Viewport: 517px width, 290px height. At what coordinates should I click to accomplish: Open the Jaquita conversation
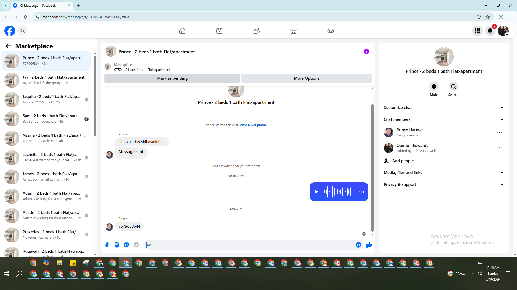(47, 99)
